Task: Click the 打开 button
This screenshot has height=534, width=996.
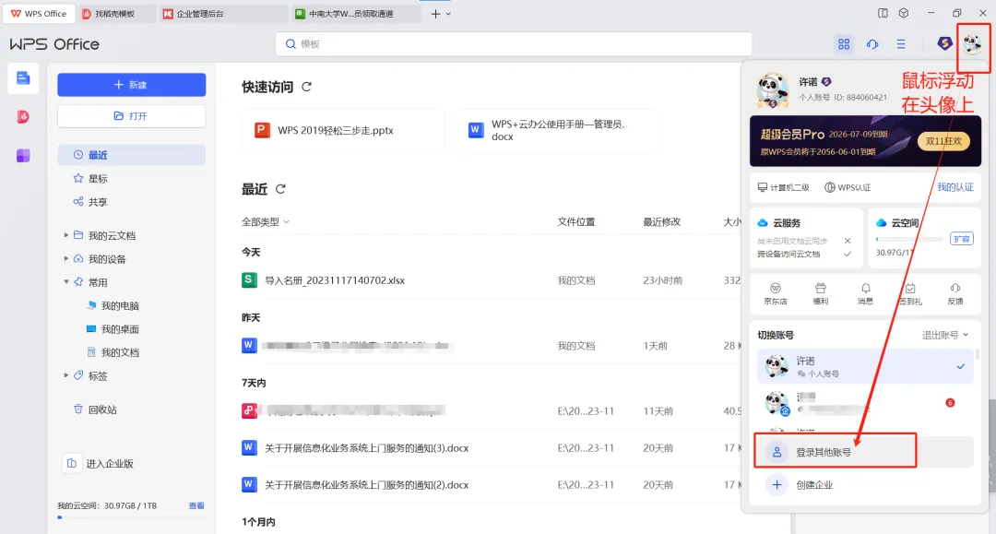Action: tap(132, 116)
